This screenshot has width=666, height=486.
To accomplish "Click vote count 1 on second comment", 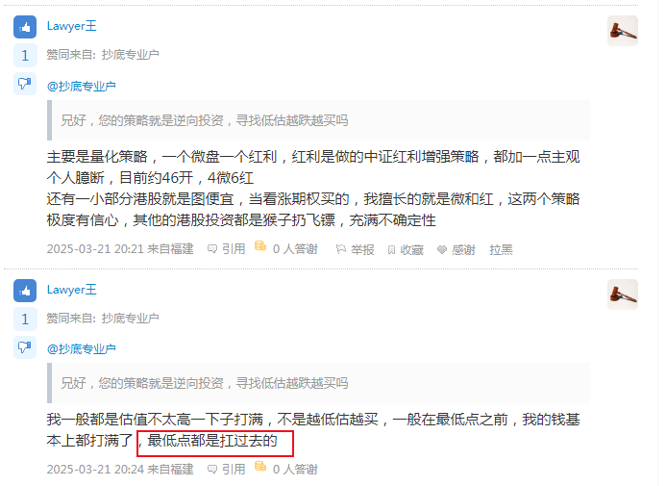I will (x=25, y=319).
